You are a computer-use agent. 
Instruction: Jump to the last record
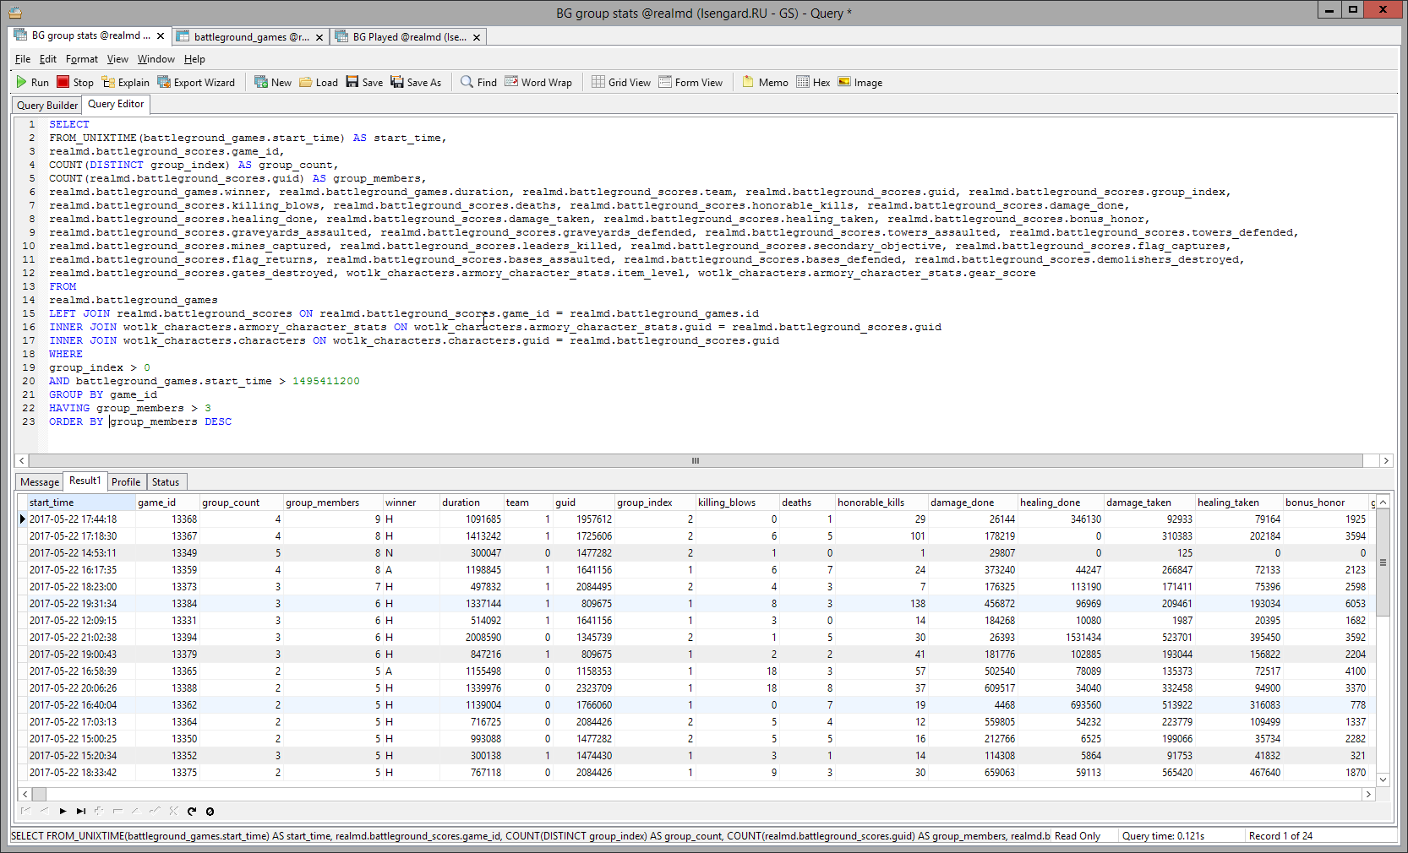[81, 811]
